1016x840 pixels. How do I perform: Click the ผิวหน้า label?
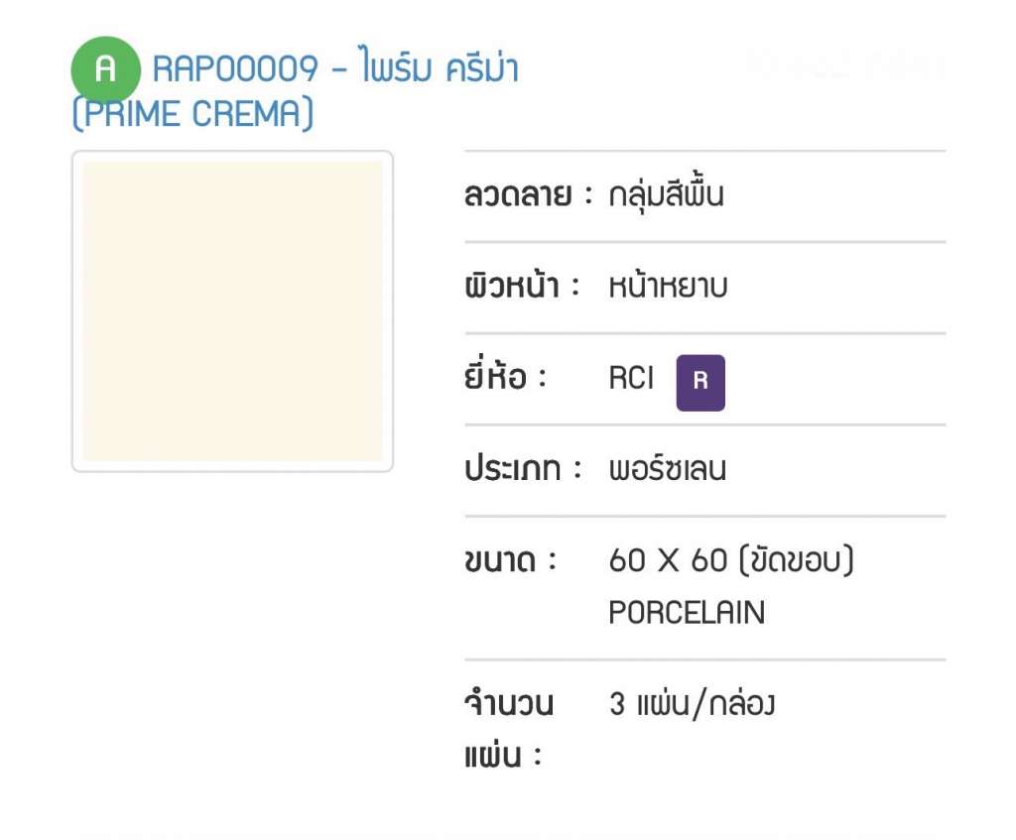click(522, 286)
